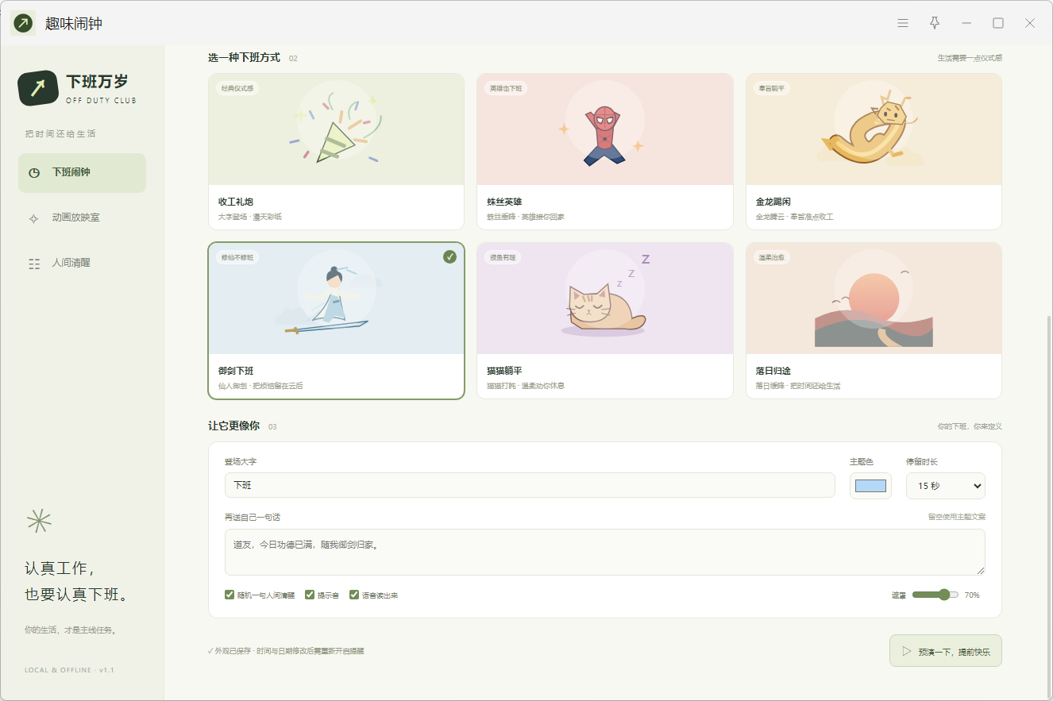Click the 奉旨躺平 tag on 金龙赐闲 card
Image resolution: width=1053 pixels, height=701 pixels.
(x=771, y=88)
